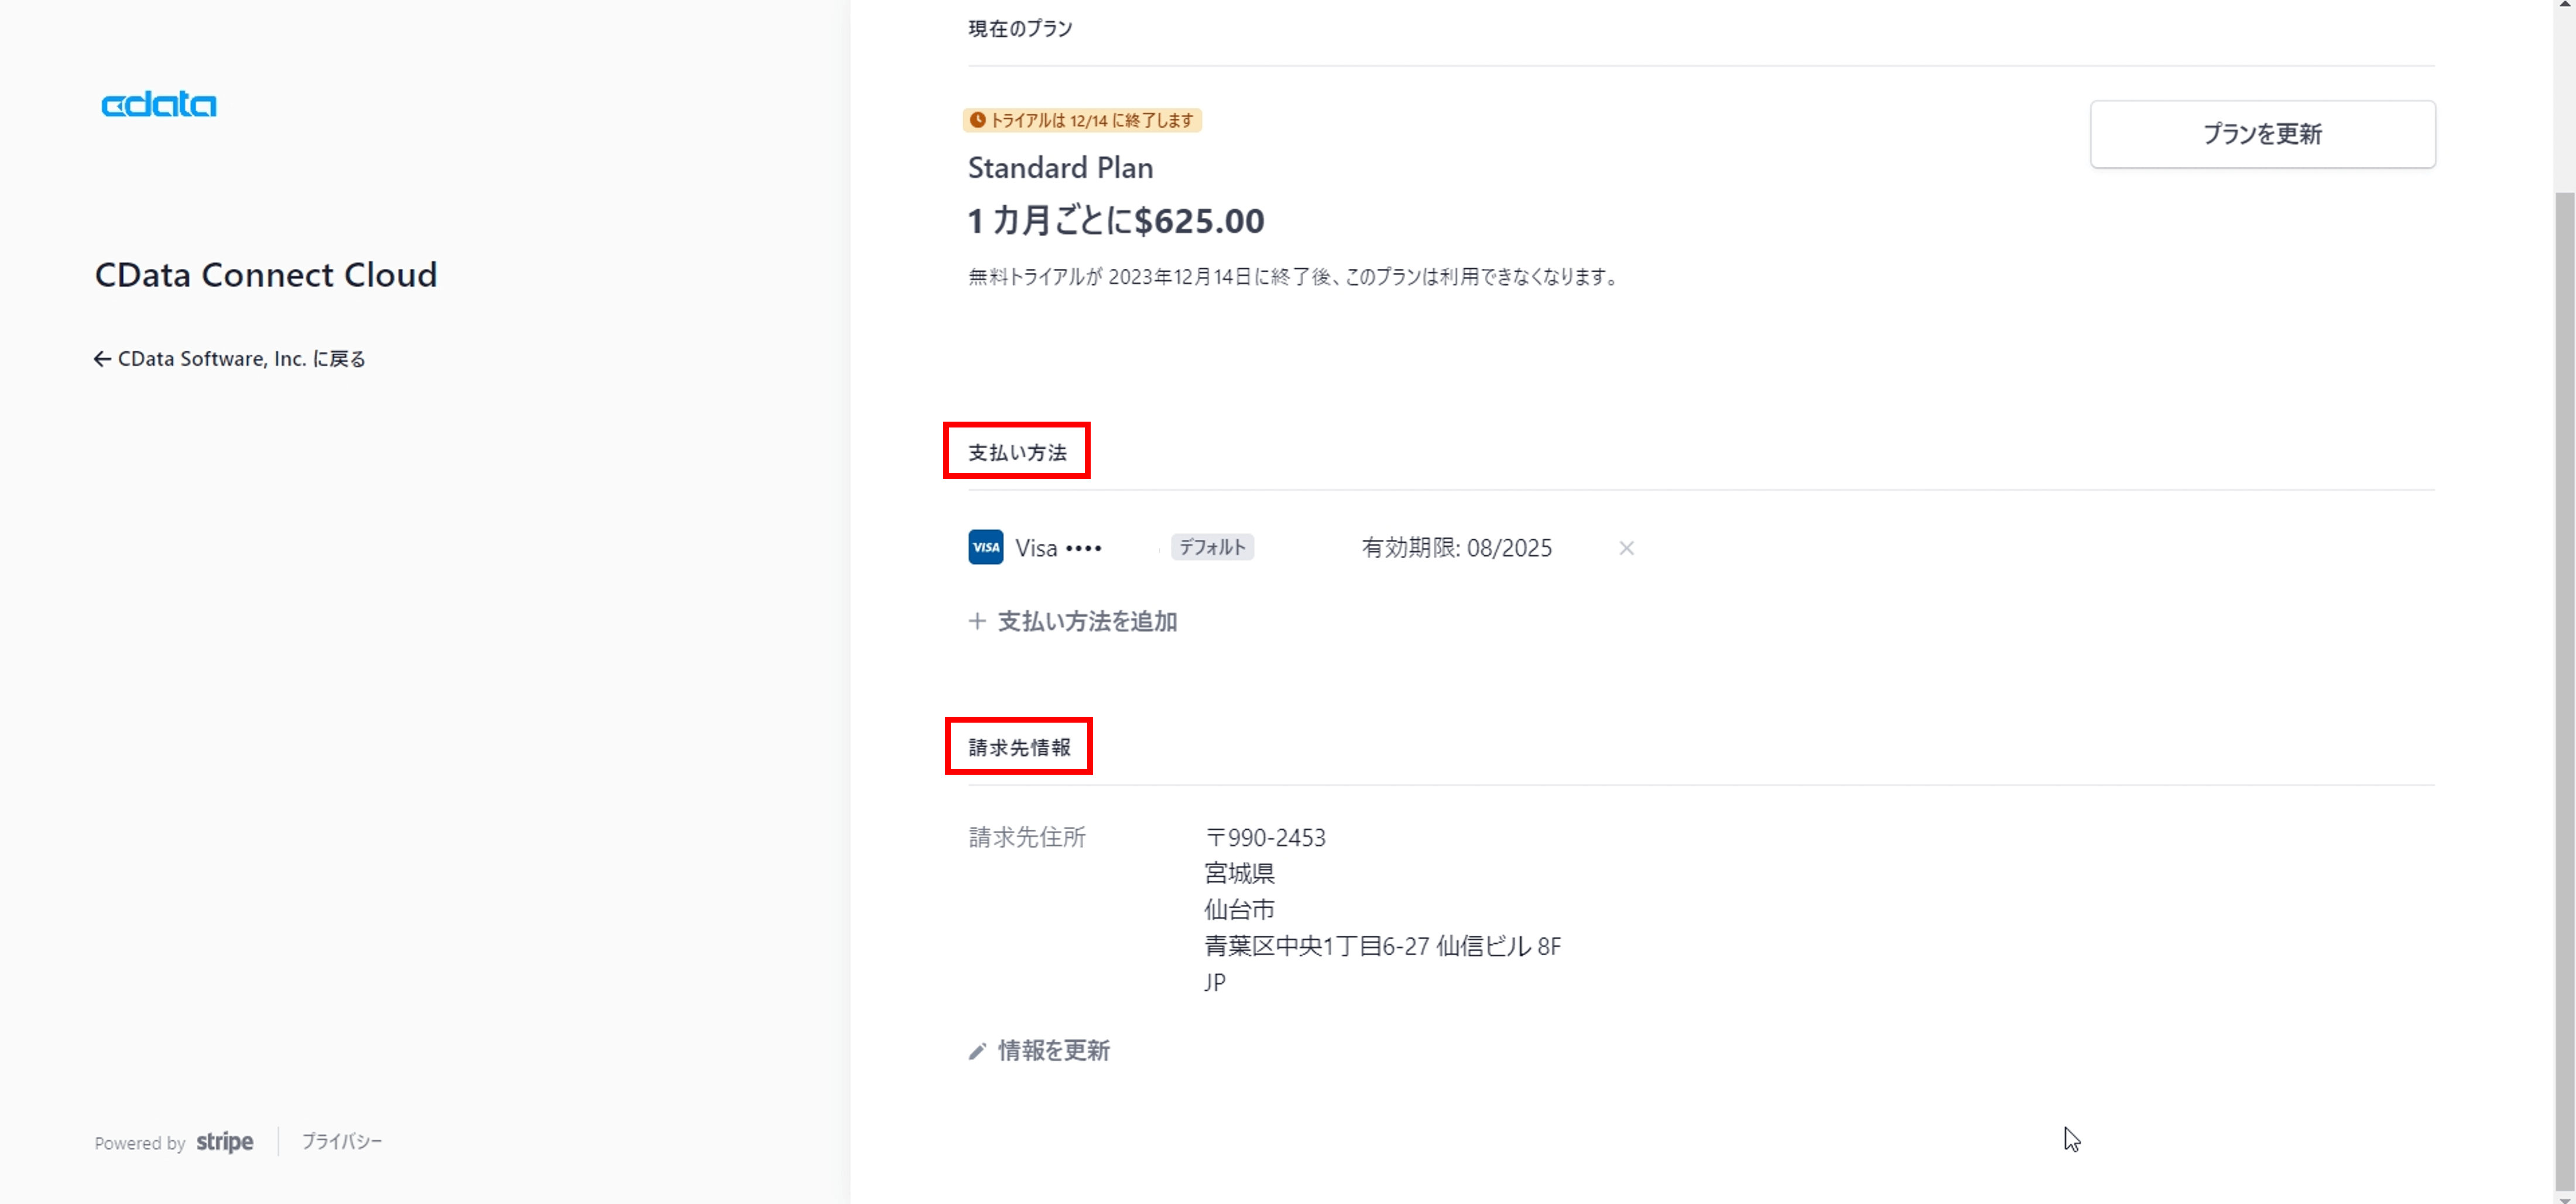The width and height of the screenshot is (2576, 1204).
Task: Remove the Visa card with the X icon
Action: coord(1626,548)
